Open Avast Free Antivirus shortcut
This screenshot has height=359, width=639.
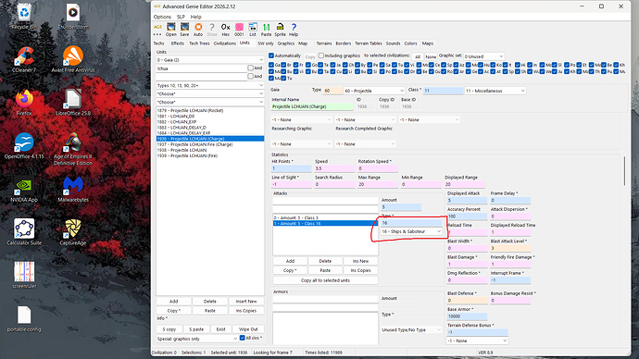pyautogui.click(x=73, y=59)
